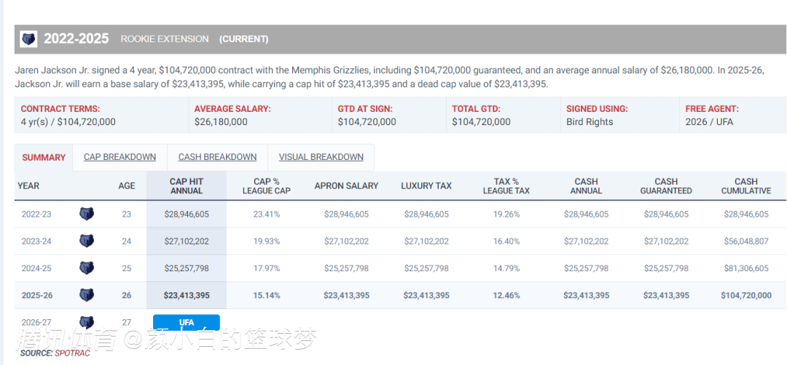Click the Grizzlies logo in the 2026-27 row
The height and width of the screenshot is (365, 787).
(87, 322)
